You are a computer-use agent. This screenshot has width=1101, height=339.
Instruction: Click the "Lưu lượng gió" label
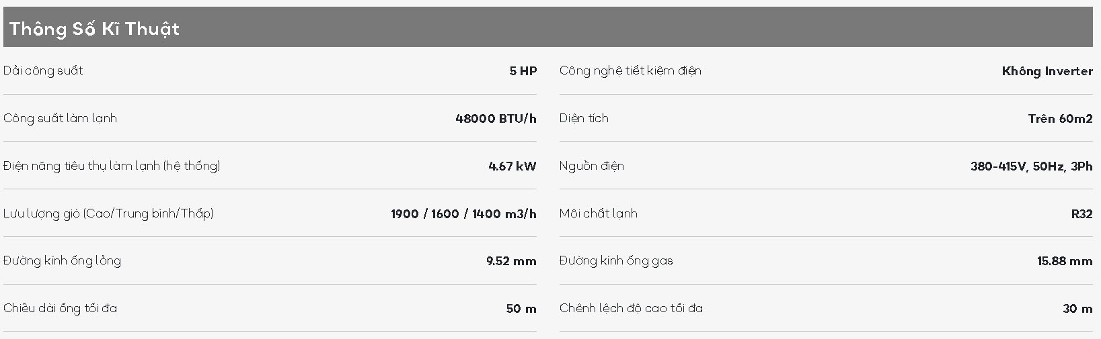[x=108, y=214]
